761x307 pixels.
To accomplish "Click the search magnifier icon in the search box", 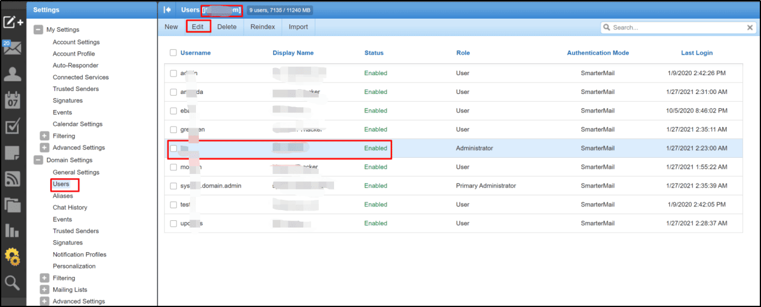I will [x=607, y=27].
